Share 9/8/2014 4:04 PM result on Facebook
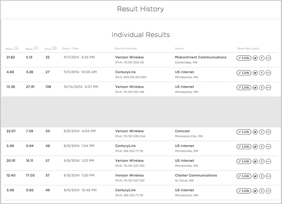This screenshot has width=282, height=204. click(262, 132)
